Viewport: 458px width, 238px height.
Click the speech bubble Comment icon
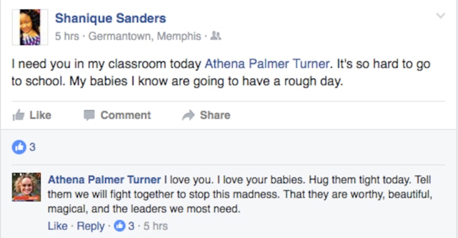pos(89,116)
